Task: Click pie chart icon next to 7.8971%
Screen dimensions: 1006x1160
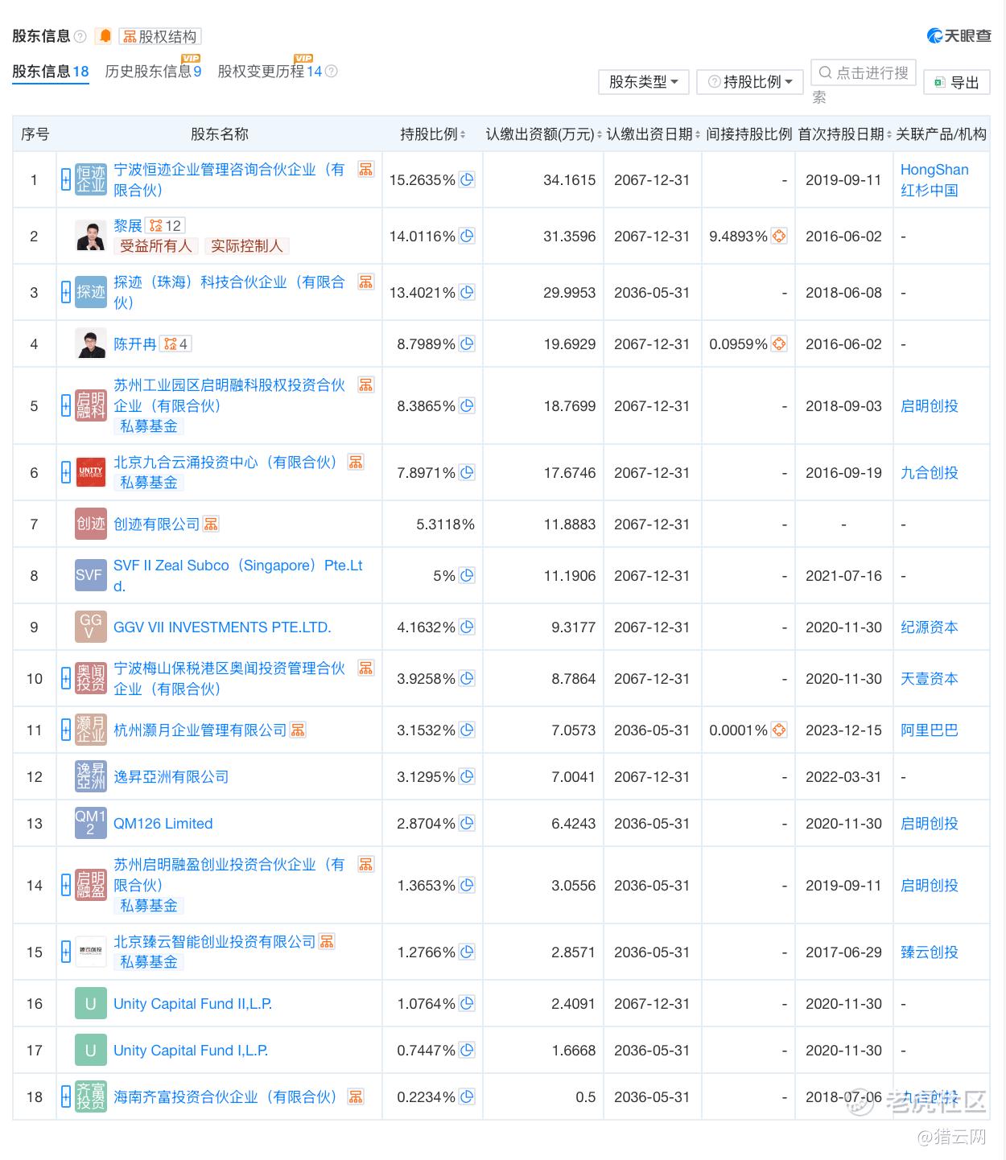Action: tap(467, 473)
